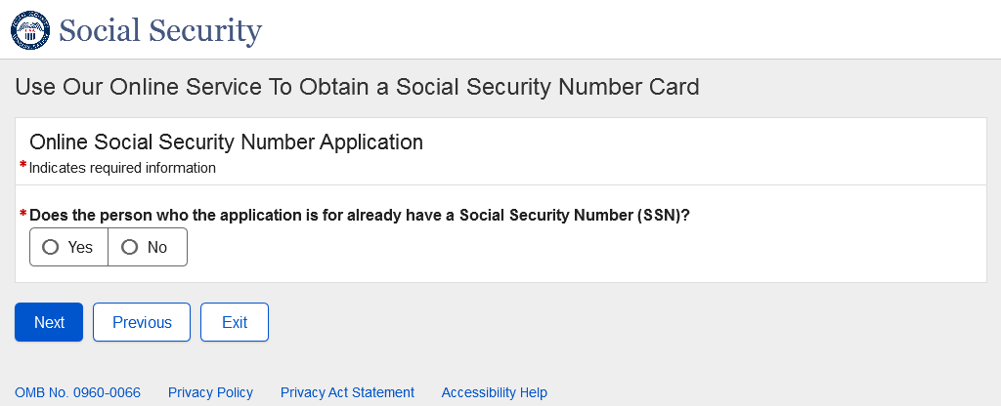Click the 'Indicates required information' note
Screen dimensions: 1001x406
click(122, 168)
